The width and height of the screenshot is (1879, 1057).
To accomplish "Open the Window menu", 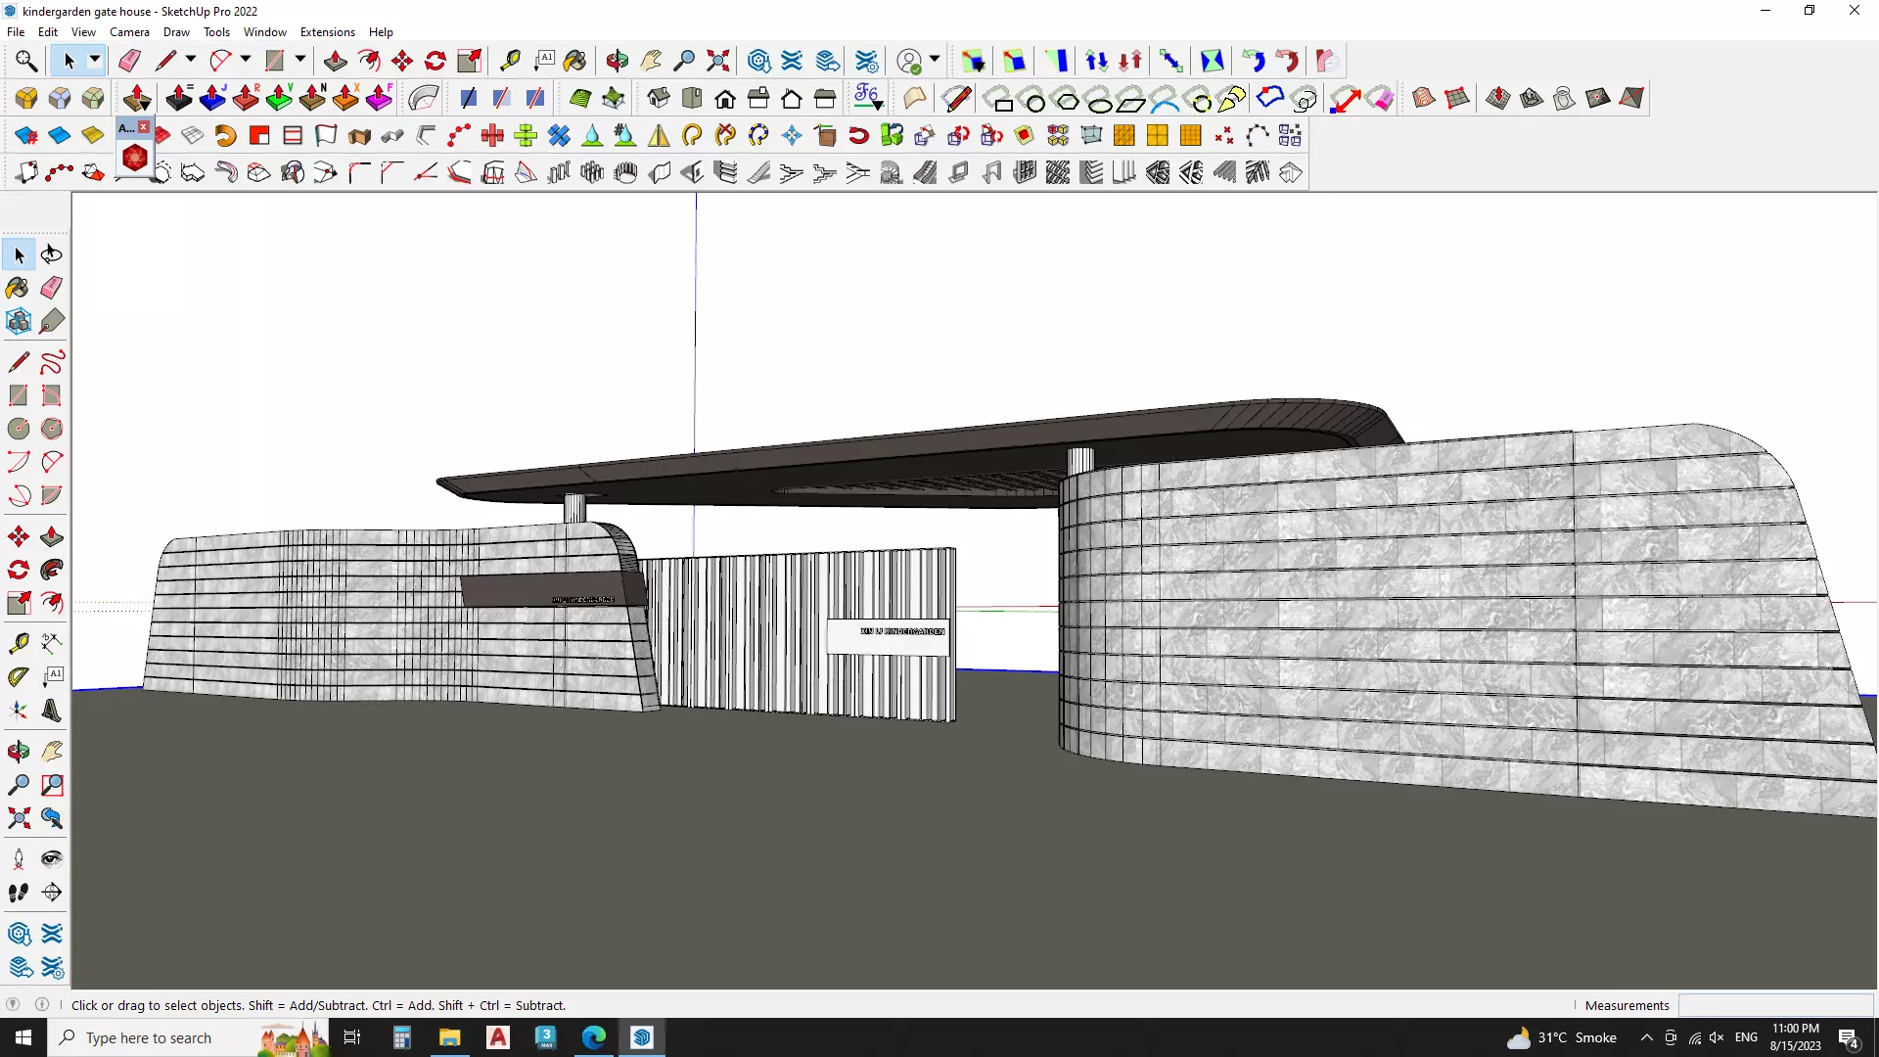I will point(265,32).
